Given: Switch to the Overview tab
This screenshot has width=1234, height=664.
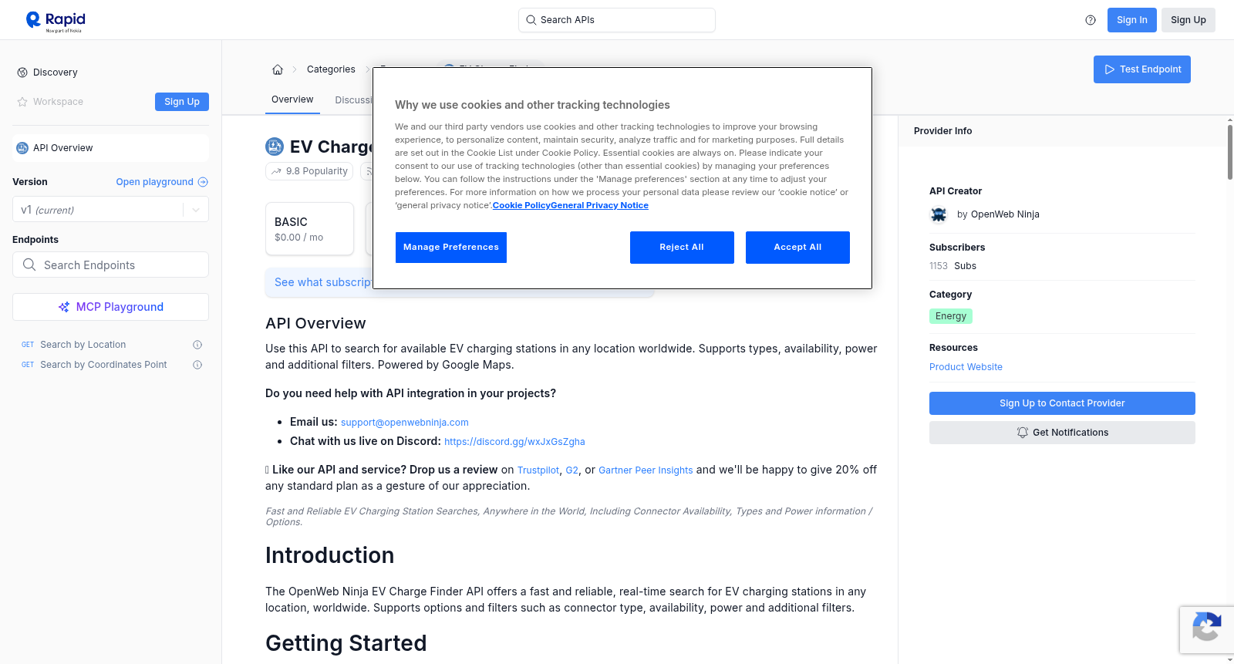Looking at the screenshot, I should pyautogui.click(x=292, y=99).
